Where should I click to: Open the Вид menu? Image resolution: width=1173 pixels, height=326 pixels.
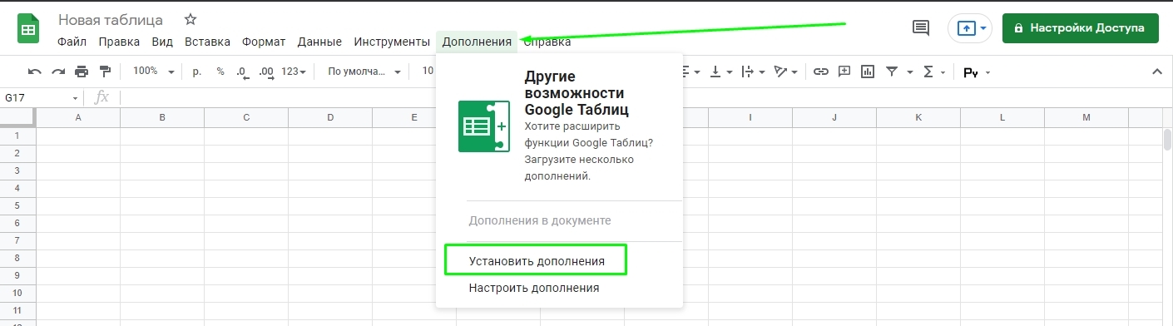pos(162,42)
